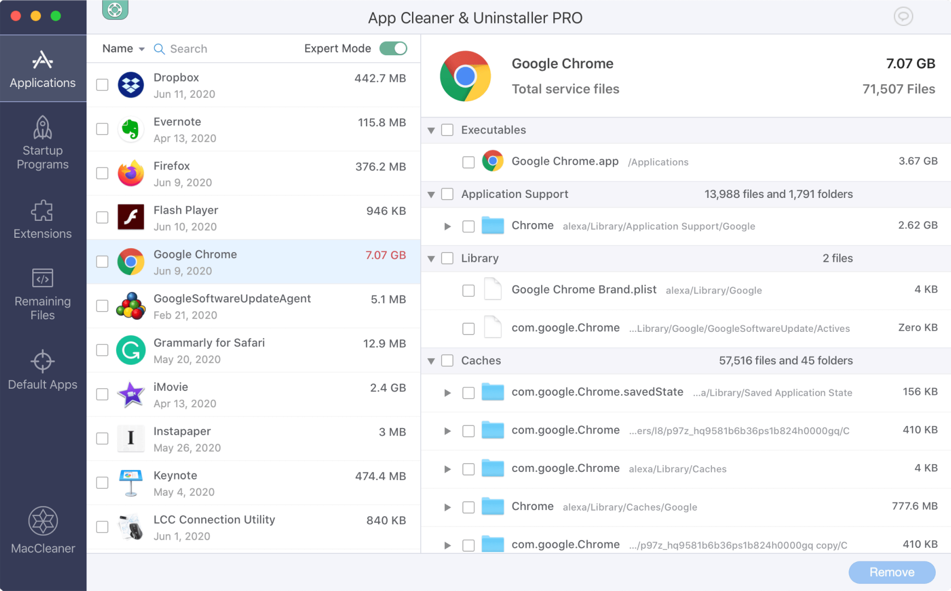The image size is (951, 591).
Task: Open the Startup Programs section
Action: pyautogui.click(x=43, y=143)
